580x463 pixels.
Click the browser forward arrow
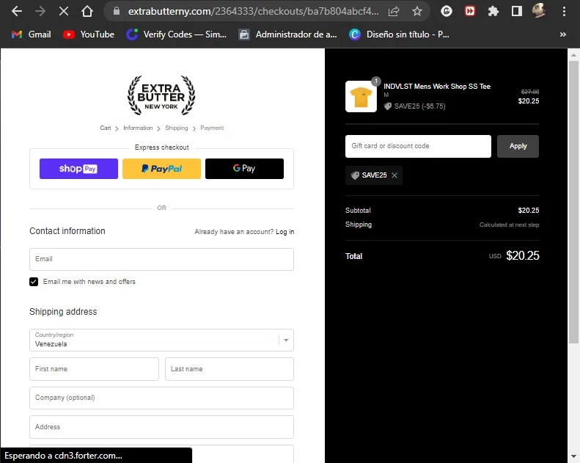point(40,12)
